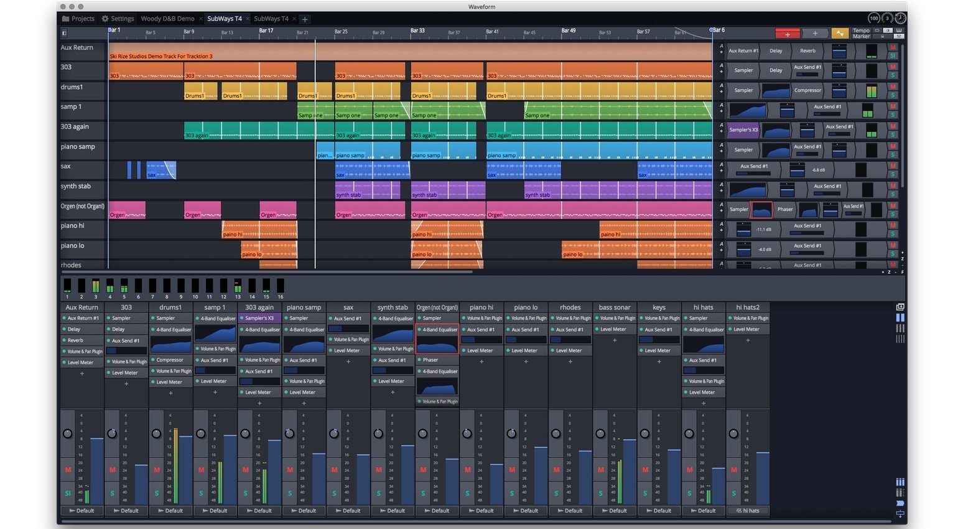The height and width of the screenshot is (529, 958).
Task: Mute the drums1 mixer channel
Action: click(157, 470)
